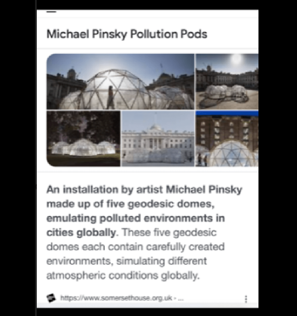Screen dimensions: 297x316
Task: View the courtyard pods photo with bright sun
Action: [227, 81]
